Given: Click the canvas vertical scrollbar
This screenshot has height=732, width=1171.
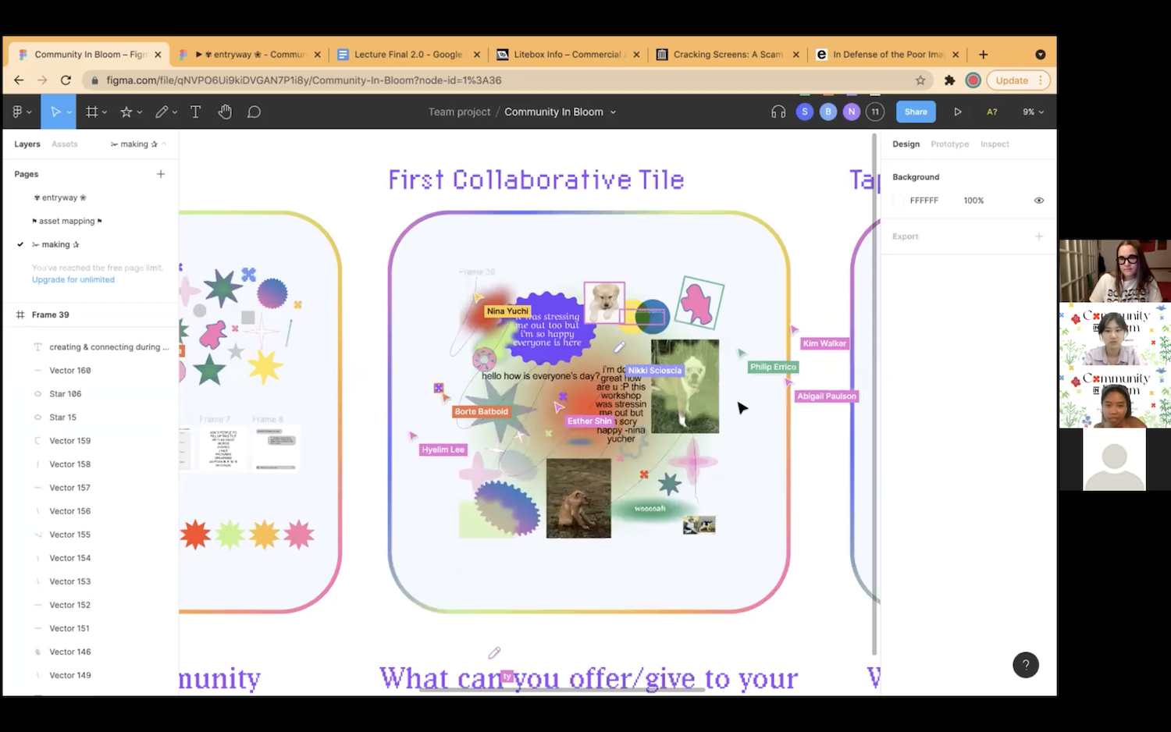Looking at the screenshot, I should click(874, 394).
